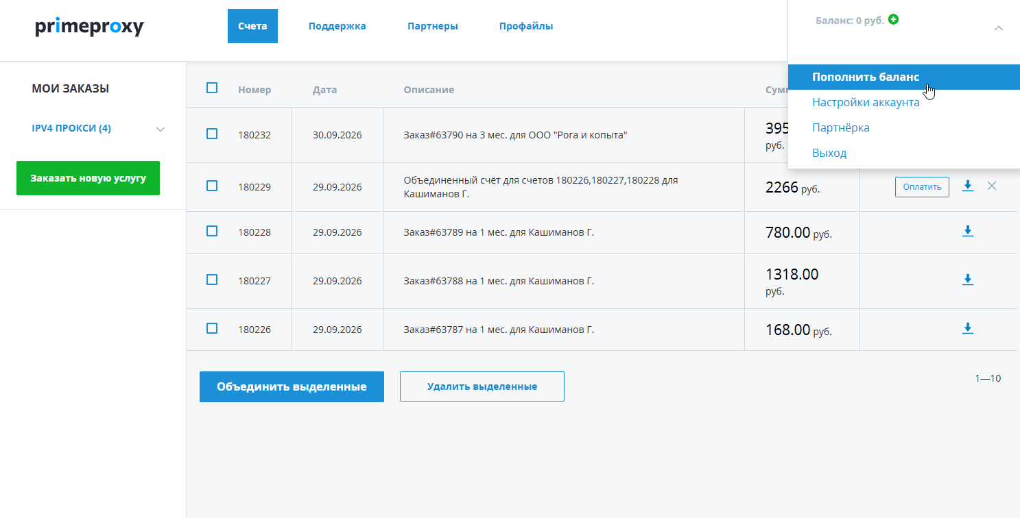1020x518 pixels.
Task: Sort by the Дата column header
Action: click(x=324, y=90)
